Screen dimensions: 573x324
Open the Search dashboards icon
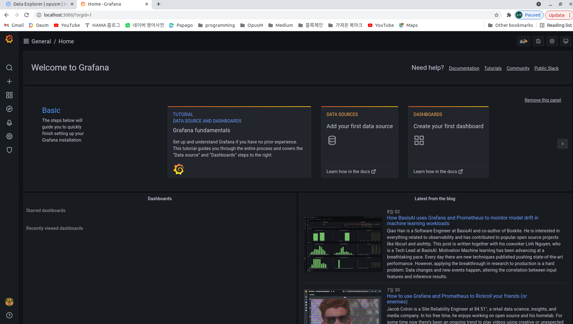[9, 68]
